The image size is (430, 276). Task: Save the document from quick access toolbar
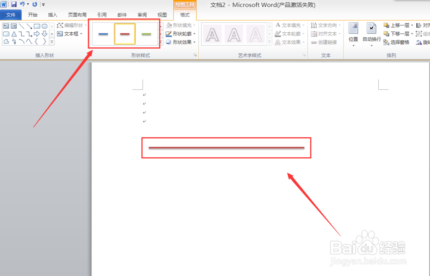click(14, 4)
